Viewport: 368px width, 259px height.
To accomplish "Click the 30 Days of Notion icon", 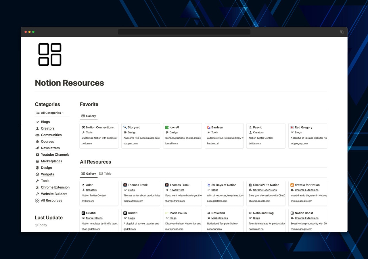I will 209,185.
